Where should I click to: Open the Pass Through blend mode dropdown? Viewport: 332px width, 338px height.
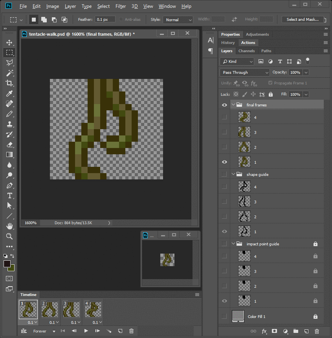(245, 73)
